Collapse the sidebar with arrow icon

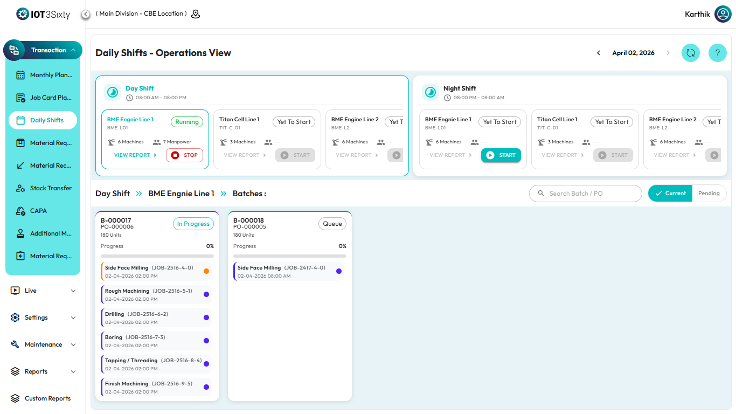tap(86, 14)
